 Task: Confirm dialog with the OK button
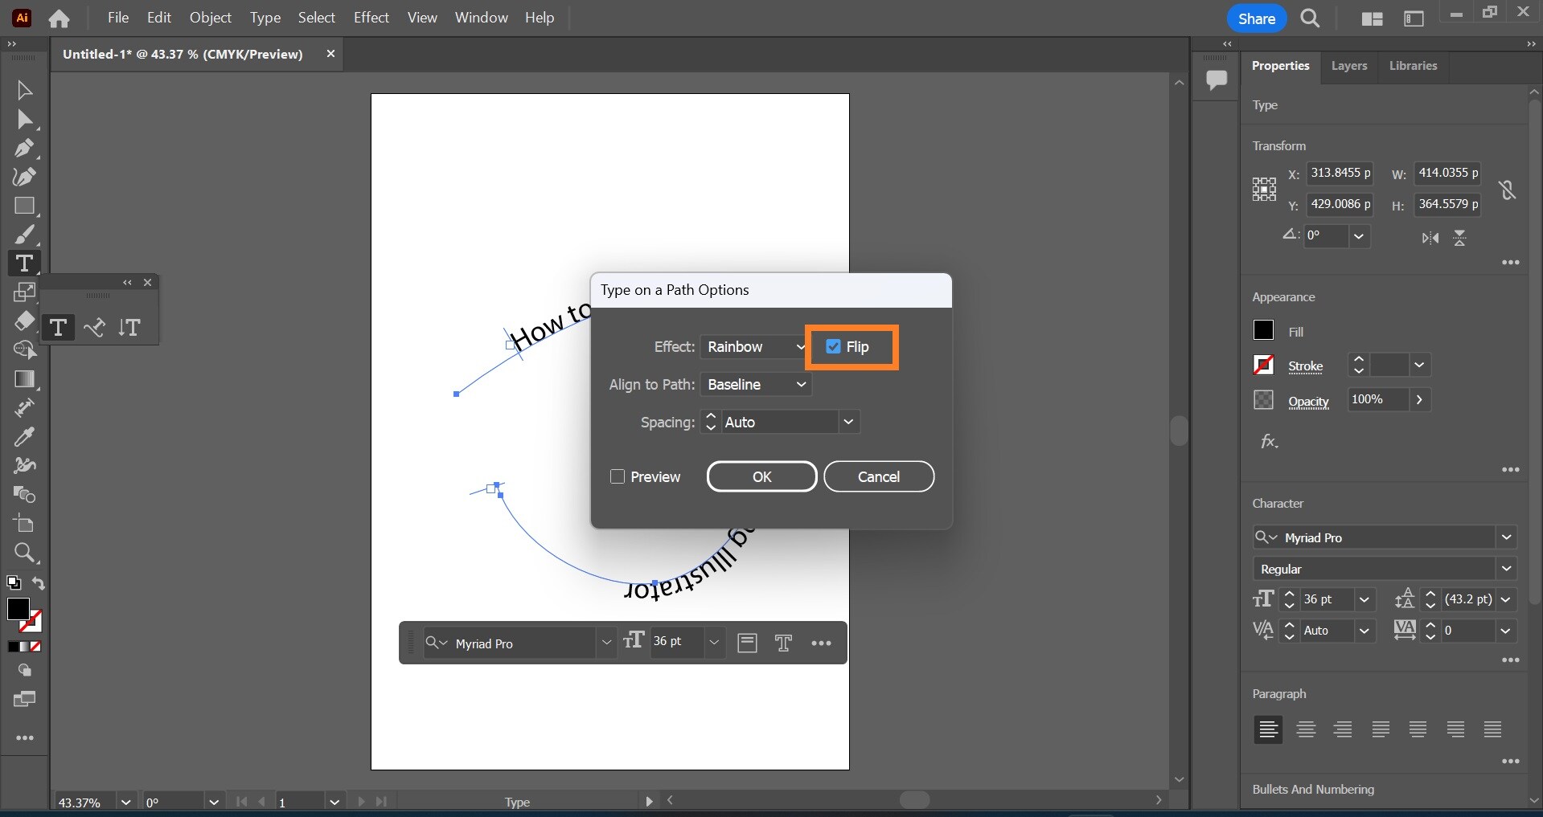761,476
